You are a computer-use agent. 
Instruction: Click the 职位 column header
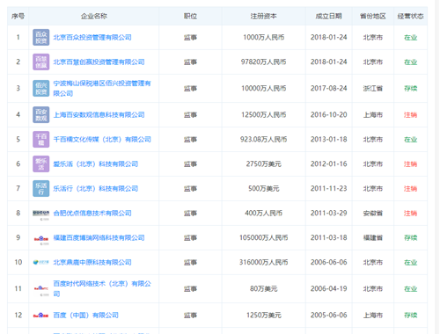click(190, 16)
